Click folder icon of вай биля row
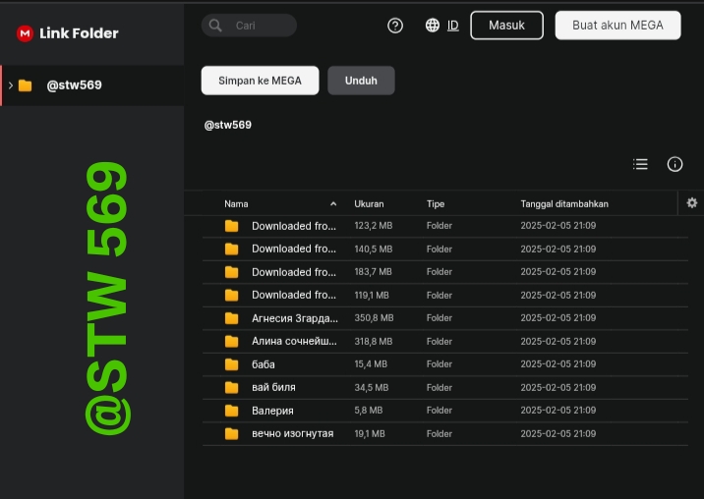The width and height of the screenshot is (704, 499). tap(231, 387)
